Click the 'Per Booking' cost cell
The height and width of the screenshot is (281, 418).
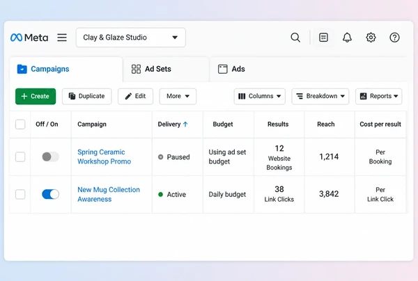tap(380, 156)
